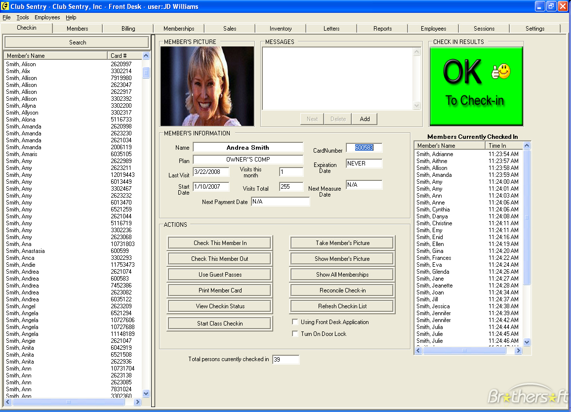Screen dimensions: 571x412
Task: Click scroll right arrow of member list
Action: pyautogui.click(x=137, y=402)
